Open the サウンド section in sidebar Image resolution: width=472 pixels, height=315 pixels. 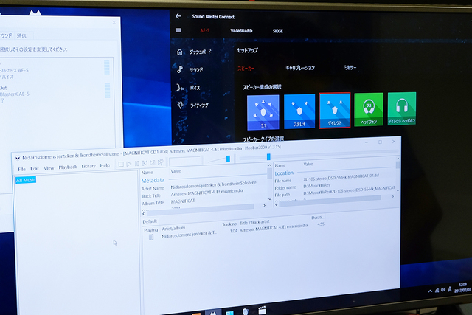click(x=196, y=70)
